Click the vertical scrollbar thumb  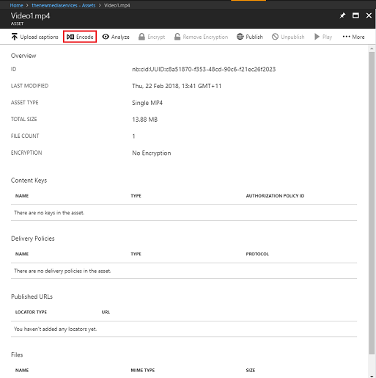(x=372, y=203)
